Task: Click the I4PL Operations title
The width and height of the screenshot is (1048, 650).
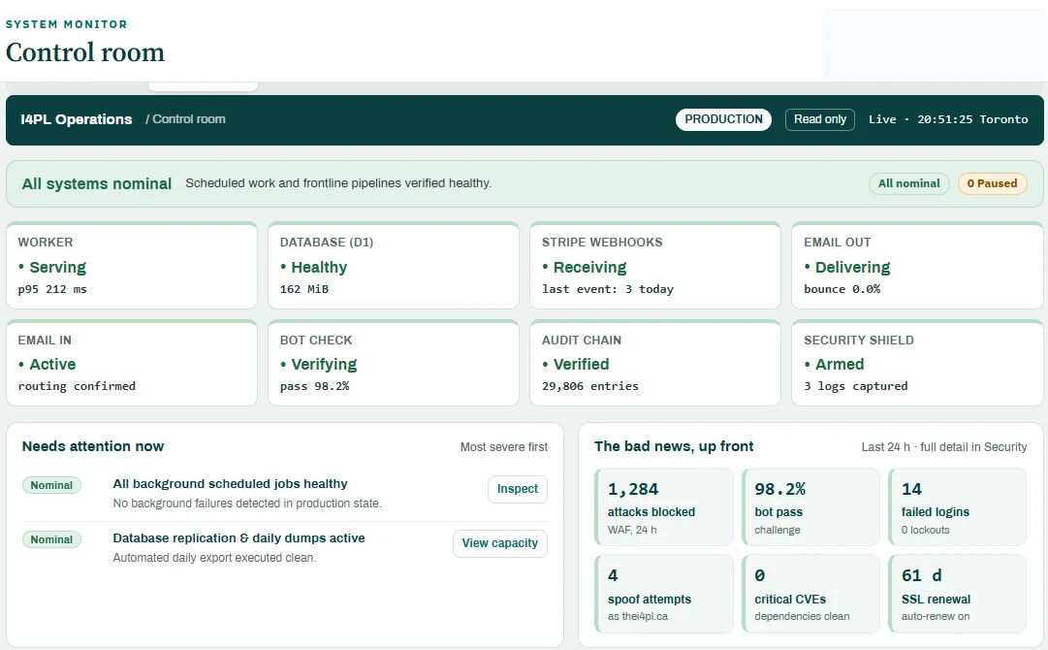Action: click(x=77, y=119)
